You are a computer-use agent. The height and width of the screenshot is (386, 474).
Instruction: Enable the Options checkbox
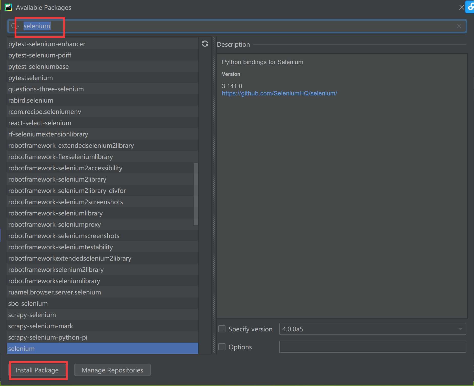pyautogui.click(x=222, y=347)
